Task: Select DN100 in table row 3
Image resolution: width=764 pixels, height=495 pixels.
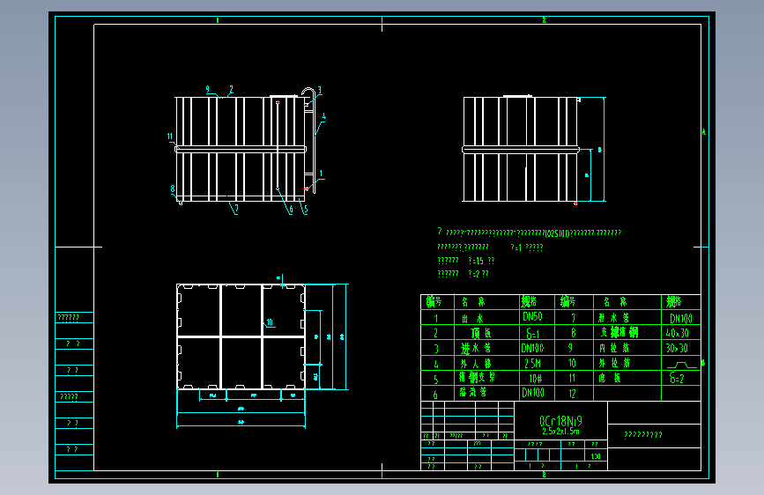Action: tap(532, 349)
